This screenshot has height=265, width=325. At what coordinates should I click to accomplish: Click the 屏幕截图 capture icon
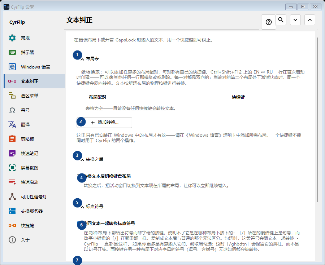pyautogui.click(x=12, y=168)
